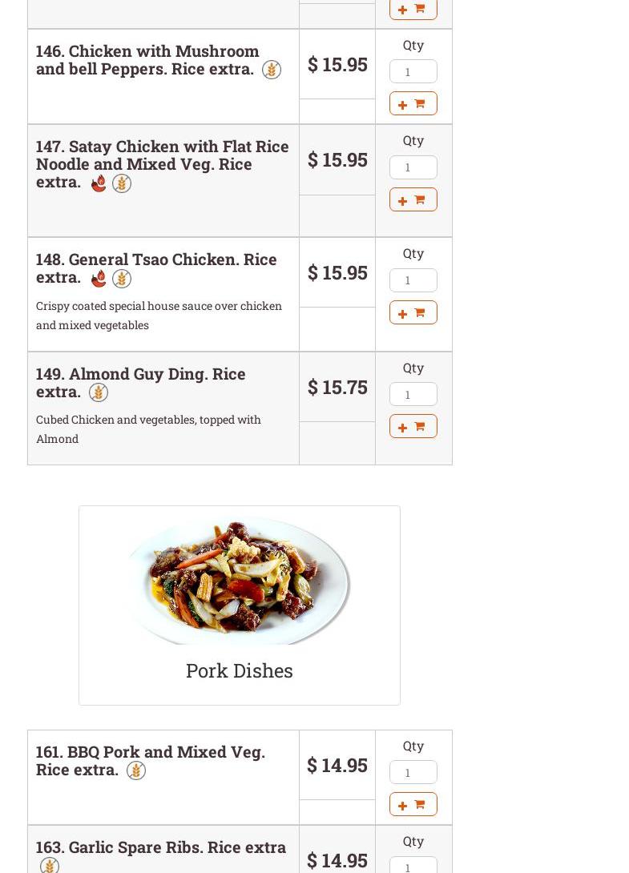Screen dimensions: 629x873
Task: Click the 148. General Tsao Chicken title
Action: pyautogui.click(x=155, y=268)
